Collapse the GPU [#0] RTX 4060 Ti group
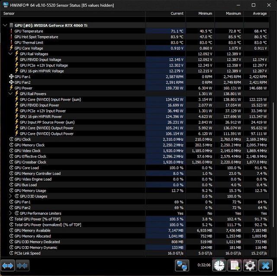This screenshot has height=276, width=277. (5, 25)
